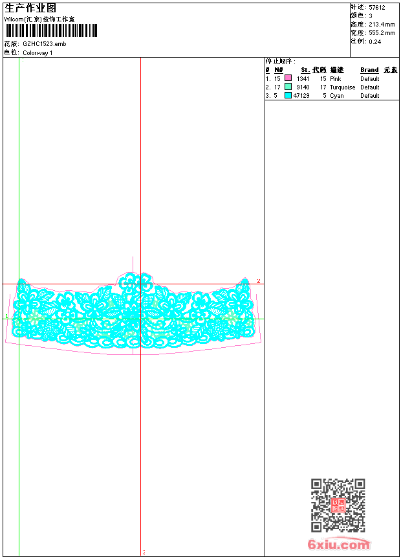Viewport: 401px width, 557px height.
Task: Click the stitch count 1341 in Pink row
Action: [x=303, y=79]
